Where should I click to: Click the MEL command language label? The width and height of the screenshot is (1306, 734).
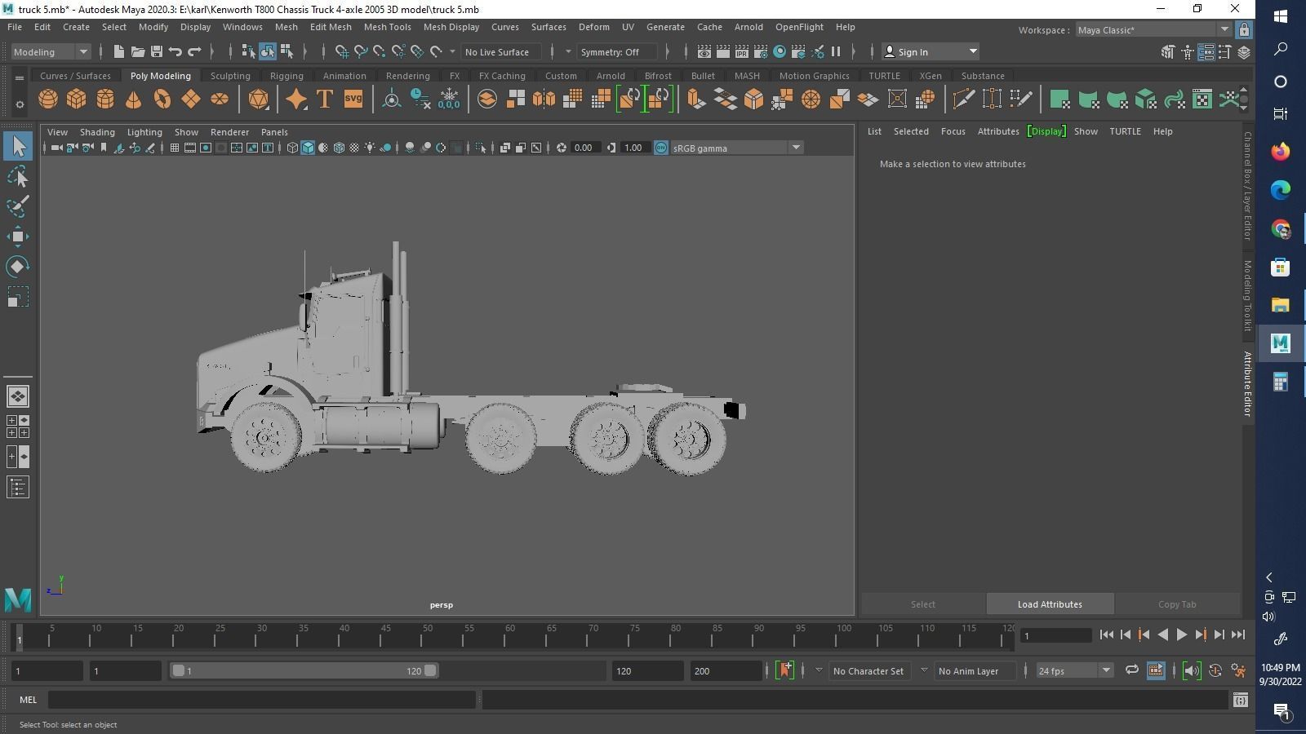[x=29, y=700]
